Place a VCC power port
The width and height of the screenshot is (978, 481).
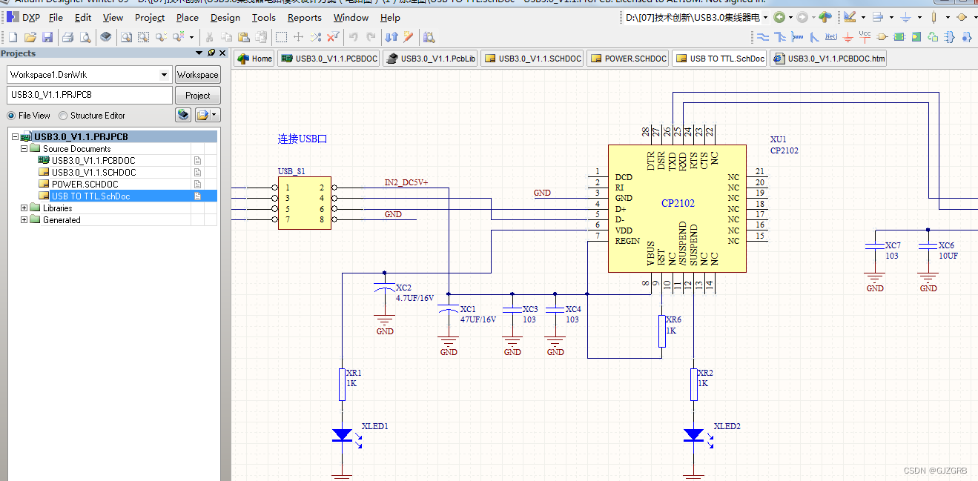(x=865, y=36)
